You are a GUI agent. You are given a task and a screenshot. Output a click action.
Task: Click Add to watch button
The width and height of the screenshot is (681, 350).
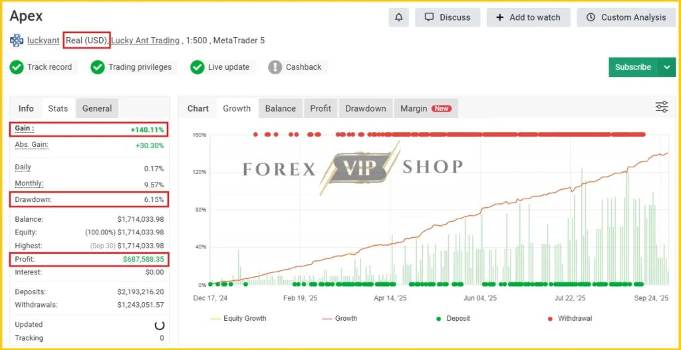(528, 17)
